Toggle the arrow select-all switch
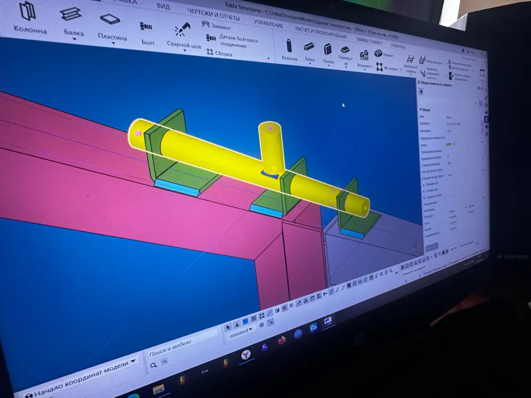 (x=228, y=327)
